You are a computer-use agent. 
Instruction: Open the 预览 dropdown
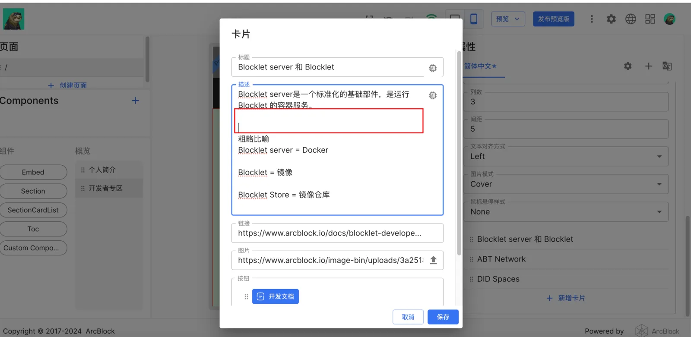point(508,19)
